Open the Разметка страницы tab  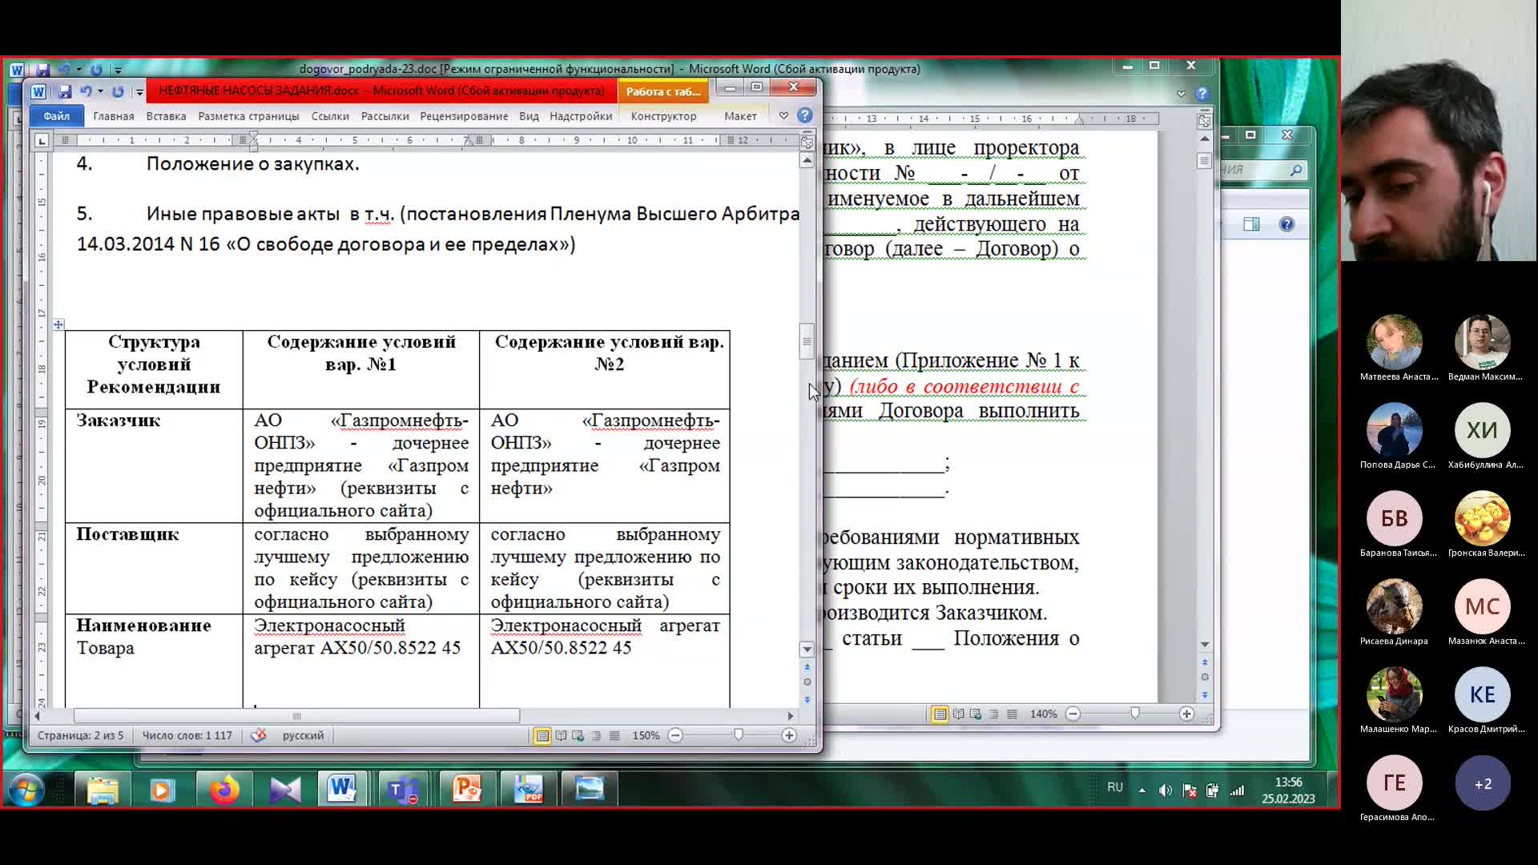point(248,116)
